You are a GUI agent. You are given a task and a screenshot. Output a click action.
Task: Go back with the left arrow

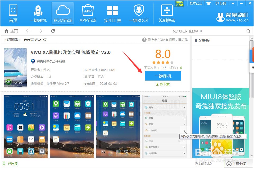click(28, 31)
